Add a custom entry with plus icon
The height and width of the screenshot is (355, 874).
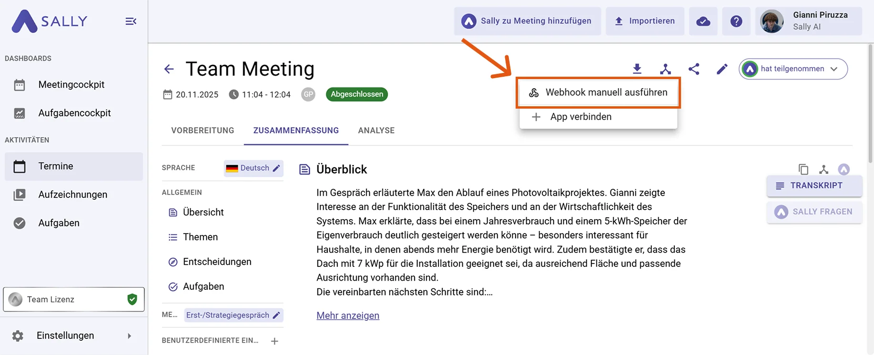click(x=274, y=341)
